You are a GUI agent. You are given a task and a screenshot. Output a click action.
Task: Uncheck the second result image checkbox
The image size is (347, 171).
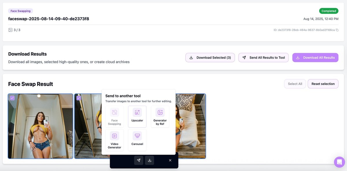click(x=79, y=98)
